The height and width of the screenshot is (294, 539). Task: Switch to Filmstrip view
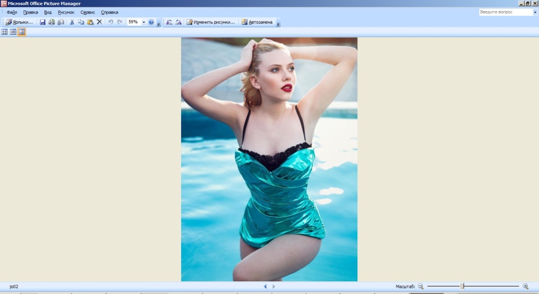point(13,32)
